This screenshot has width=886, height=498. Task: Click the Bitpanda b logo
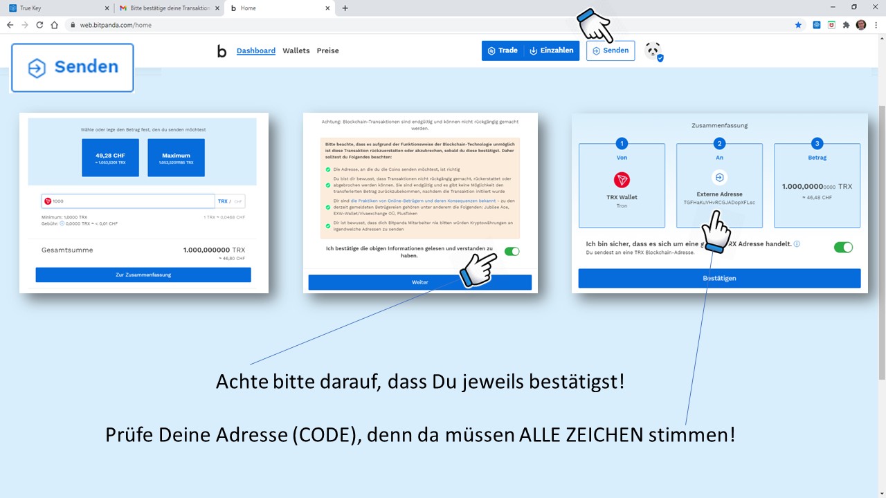coord(221,50)
